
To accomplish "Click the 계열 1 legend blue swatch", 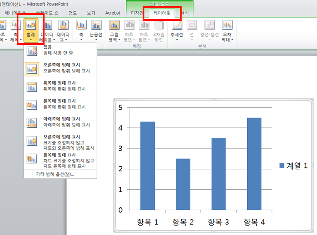I will pos(282,166).
